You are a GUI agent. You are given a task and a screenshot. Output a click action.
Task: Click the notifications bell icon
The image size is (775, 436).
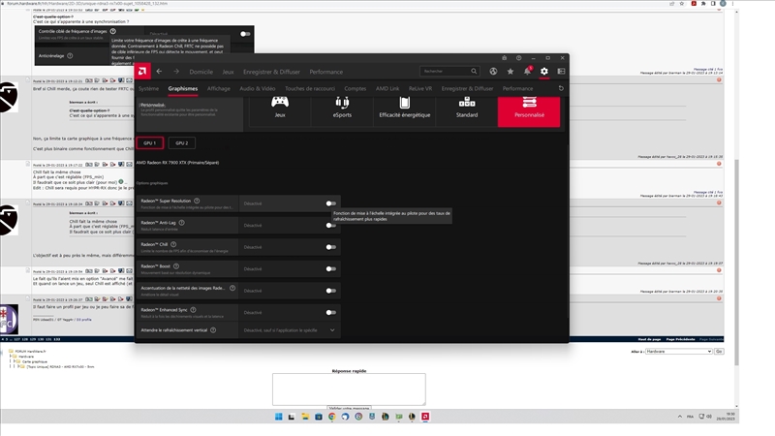(x=527, y=71)
